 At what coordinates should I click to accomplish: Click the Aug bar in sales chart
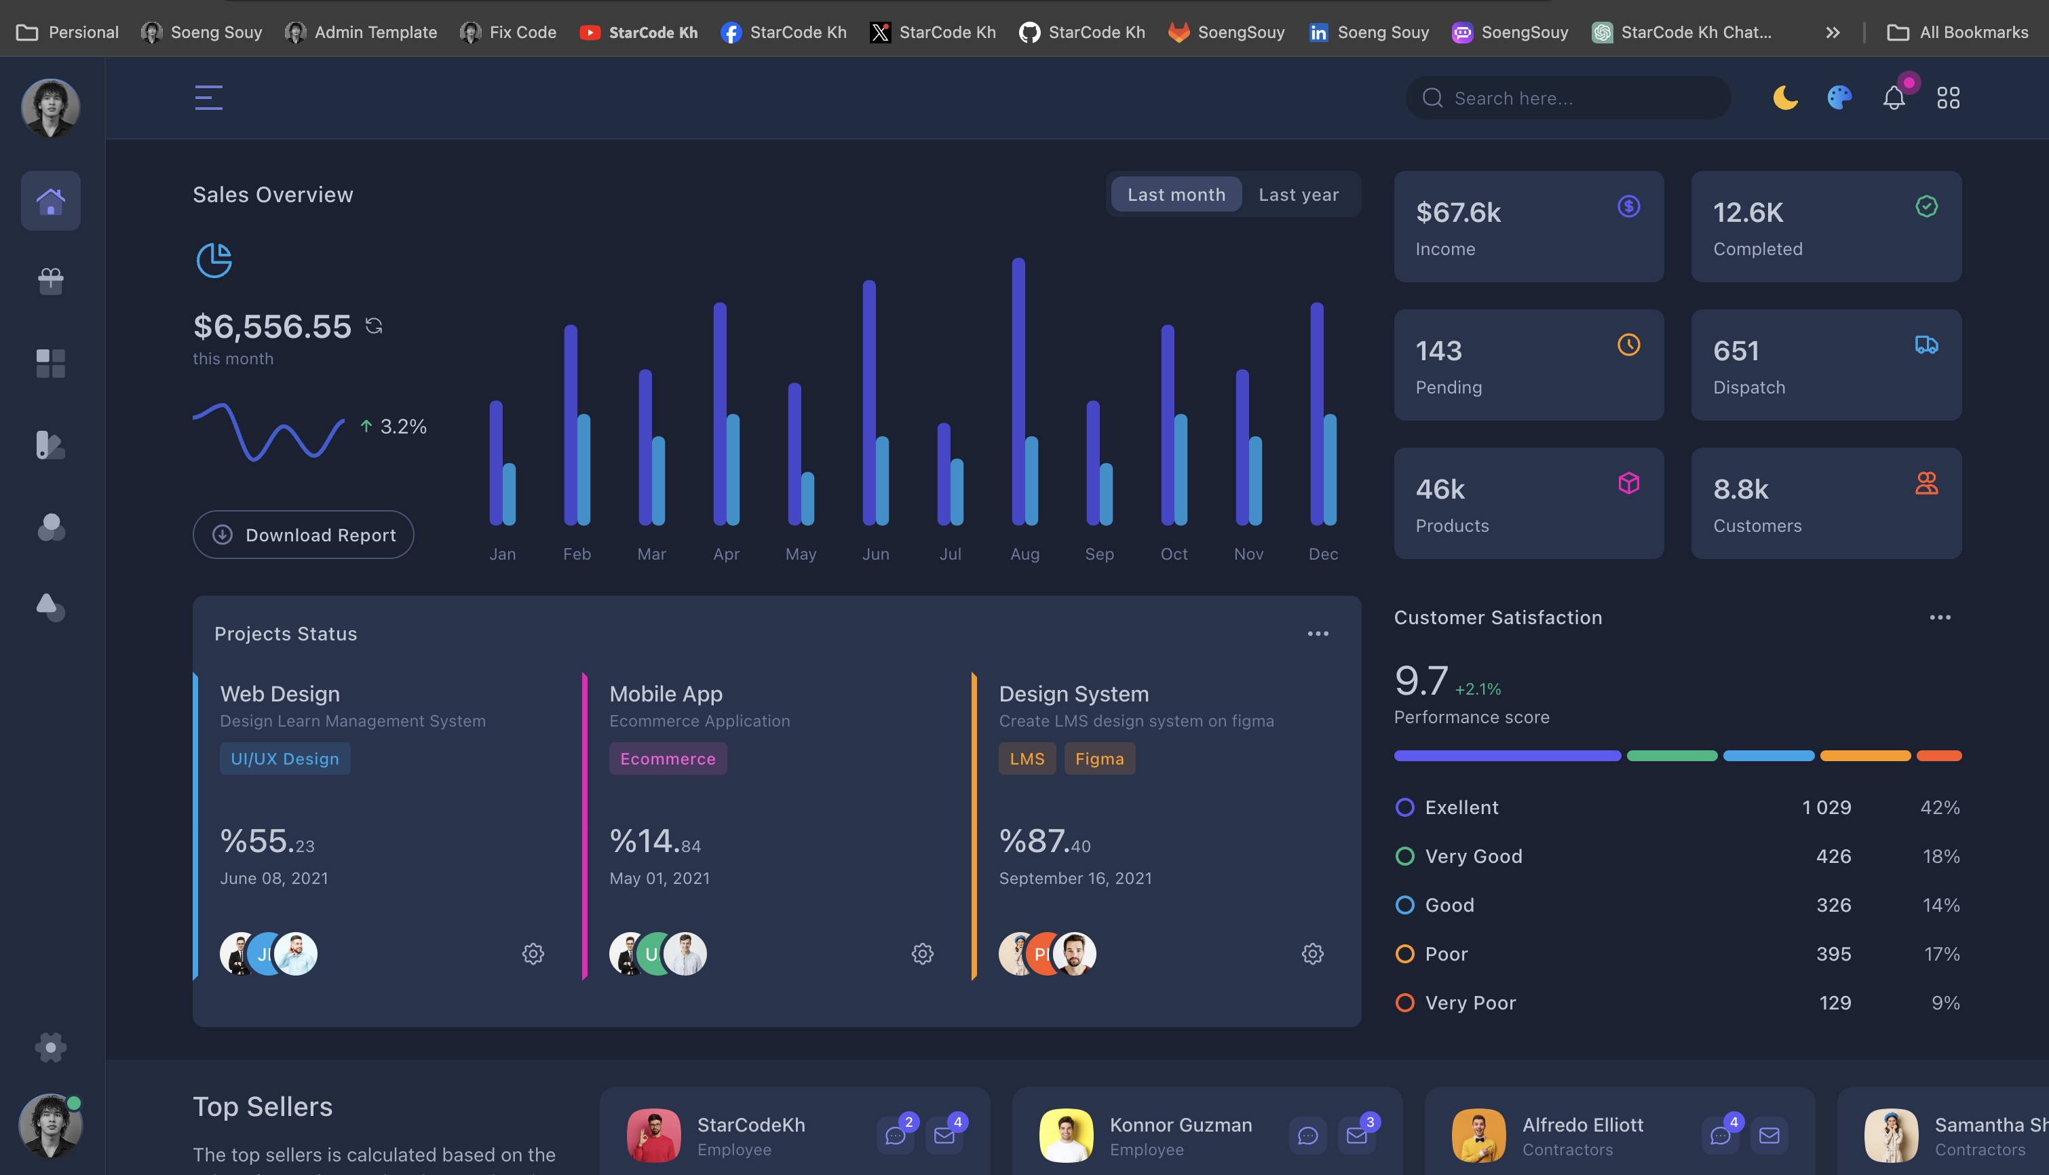[x=1018, y=391]
